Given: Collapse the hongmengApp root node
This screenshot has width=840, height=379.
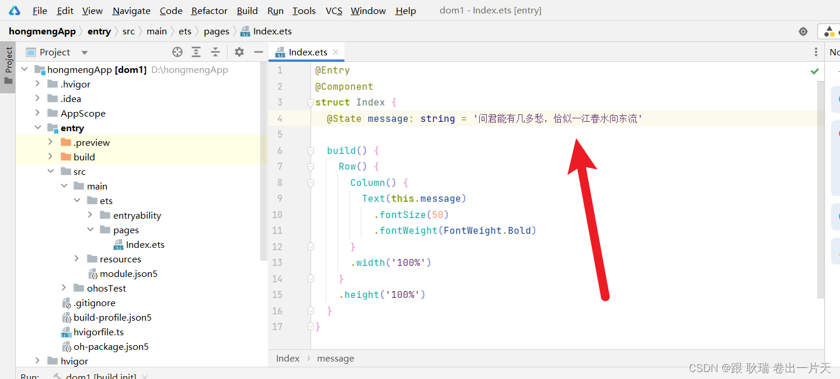Looking at the screenshot, I should 25,69.
